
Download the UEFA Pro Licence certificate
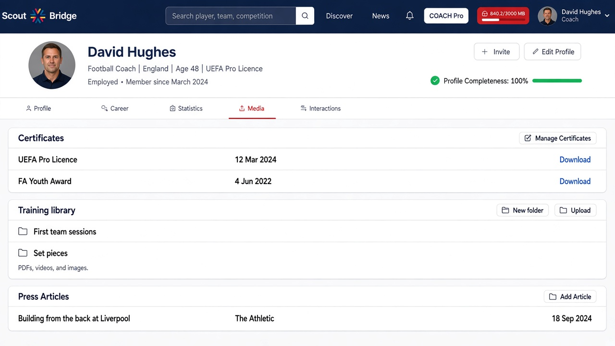click(x=575, y=160)
